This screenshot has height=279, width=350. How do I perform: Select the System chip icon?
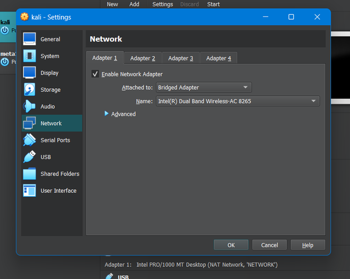30,56
